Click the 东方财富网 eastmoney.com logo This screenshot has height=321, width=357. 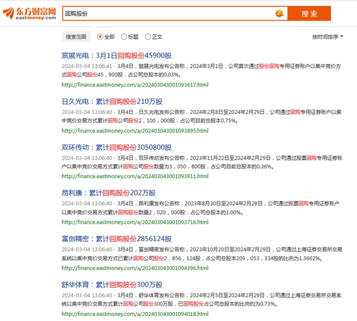coord(30,13)
